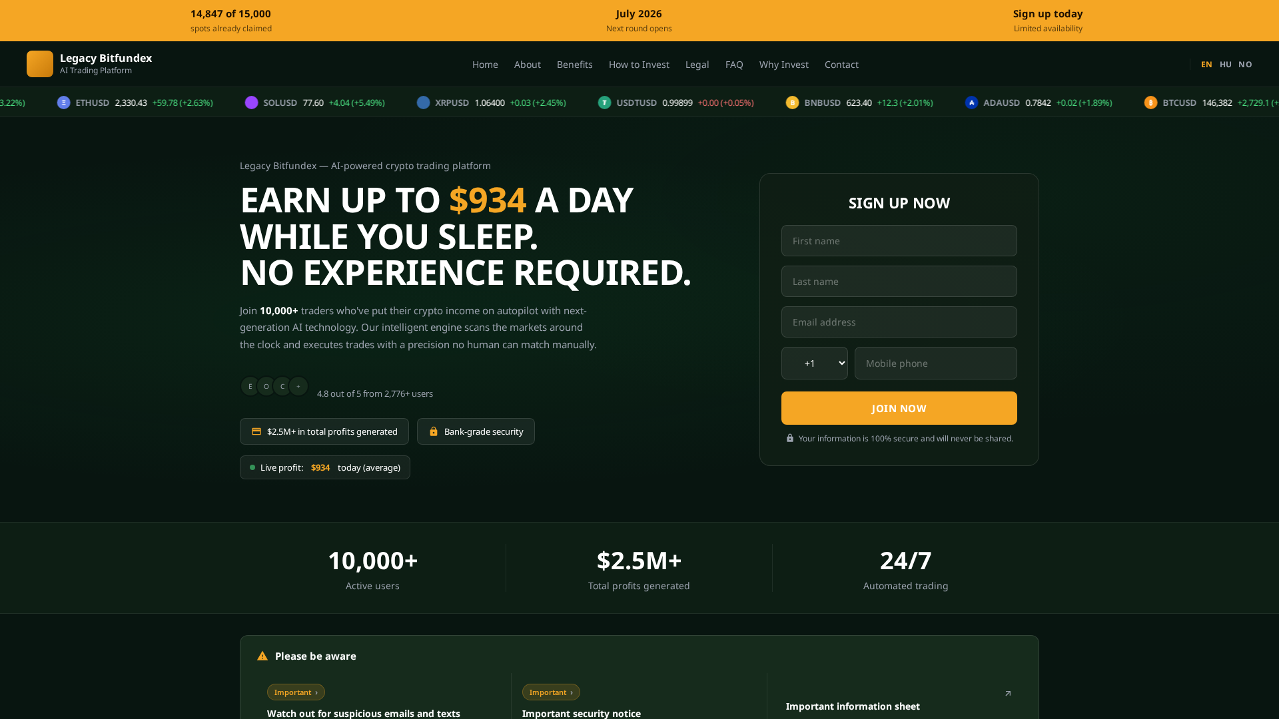Click the ADAUSD blue Cardano icon

[x=972, y=103]
